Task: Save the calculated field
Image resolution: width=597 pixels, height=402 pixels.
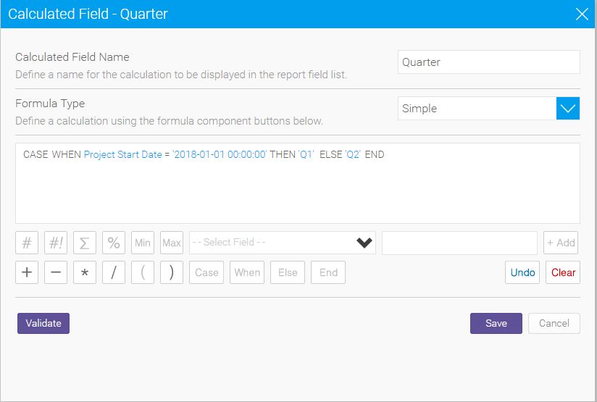Action: click(496, 323)
